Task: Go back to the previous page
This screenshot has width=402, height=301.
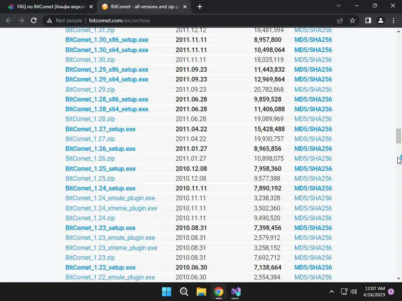Action: 9,20
